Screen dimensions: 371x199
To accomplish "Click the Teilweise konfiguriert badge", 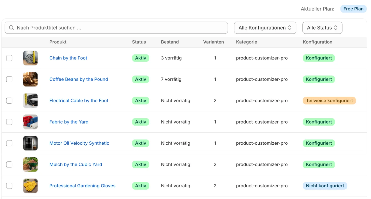I will (x=329, y=101).
